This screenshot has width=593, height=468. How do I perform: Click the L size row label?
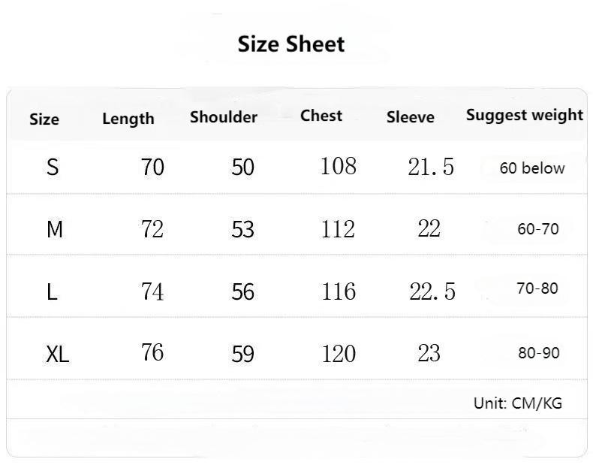click(52, 291)
